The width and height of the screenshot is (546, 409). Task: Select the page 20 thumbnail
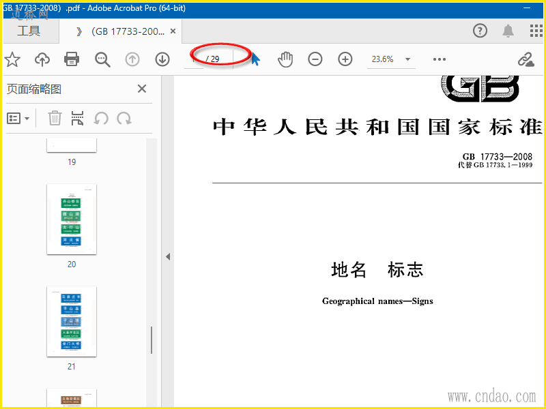coord(72,219)
